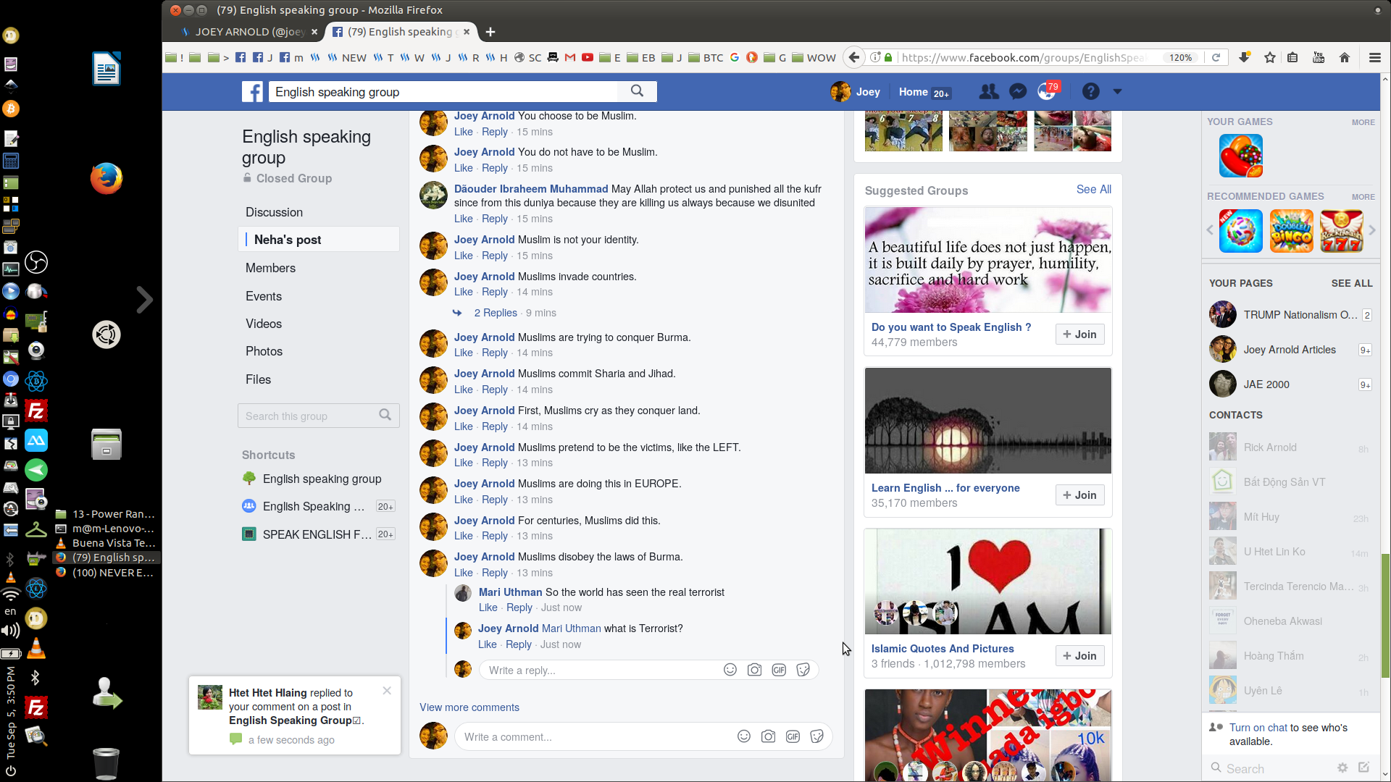Click camera icon in Write a comment field
Image resolution: width=1391 pixels, height=782 pixels.
pos(768,736)
